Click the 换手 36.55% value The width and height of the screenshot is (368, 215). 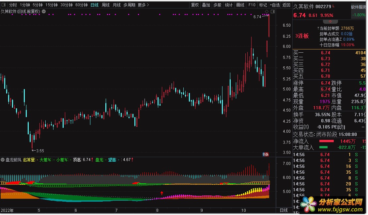pyautogui.click(x=322, y=114)
